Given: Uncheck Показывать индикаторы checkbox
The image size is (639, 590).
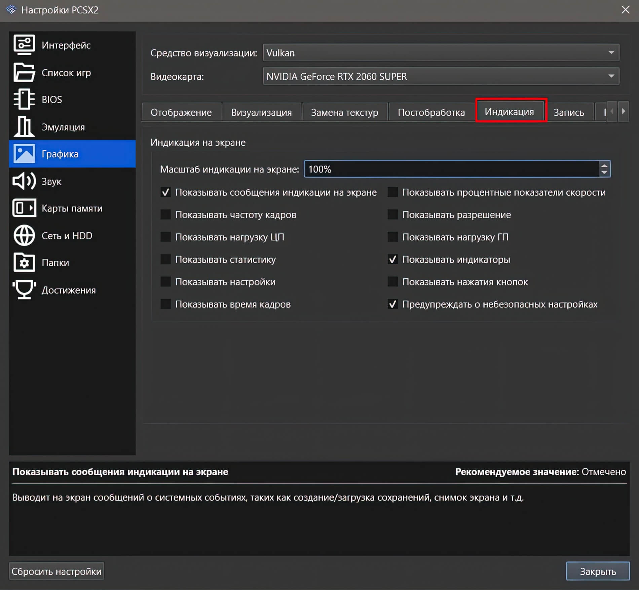Looking at the screenshot, I should 392,259.
